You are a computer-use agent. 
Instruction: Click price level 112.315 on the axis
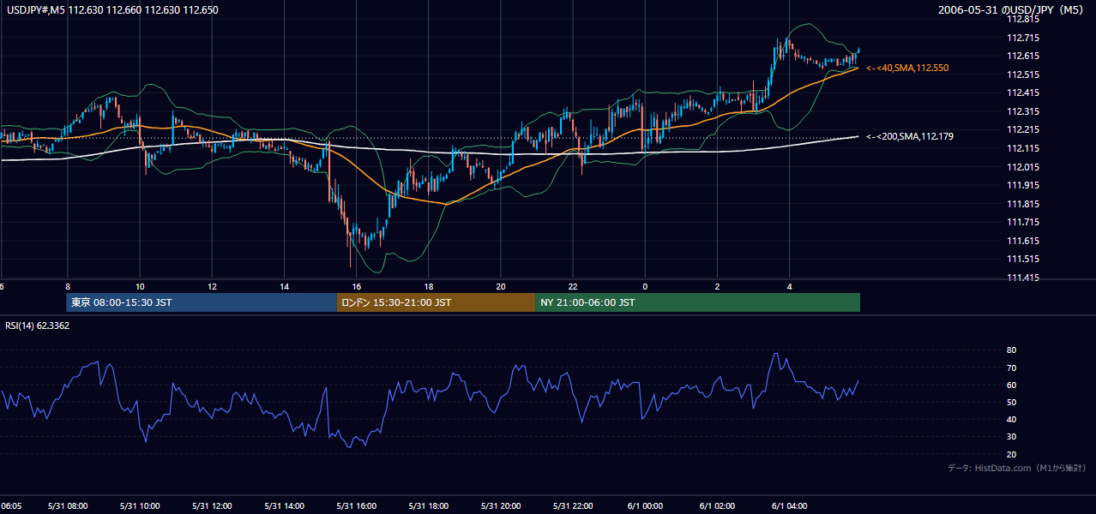1022,111
